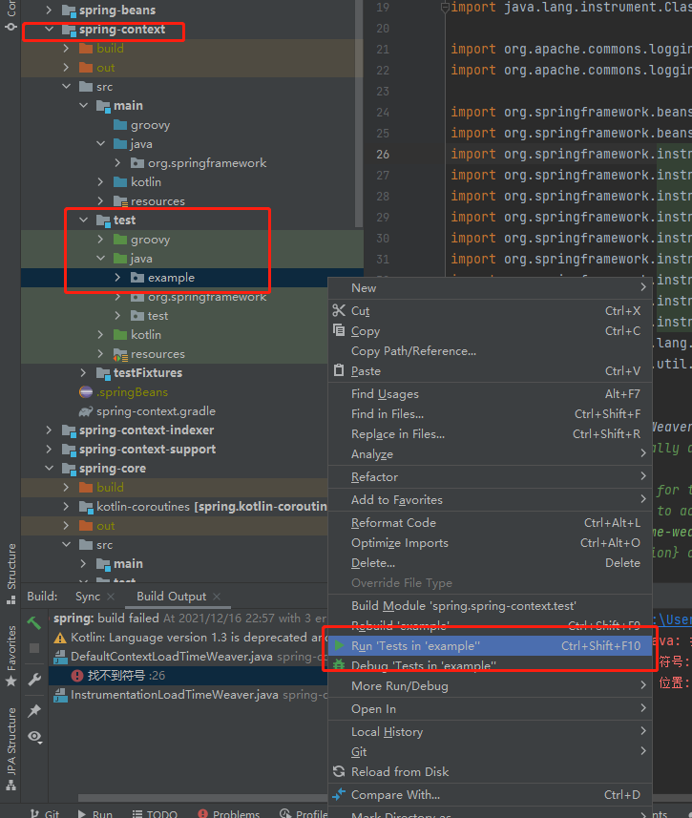Click the build hammer icon
The image size is (692, 818).
(x=34, y=623)
